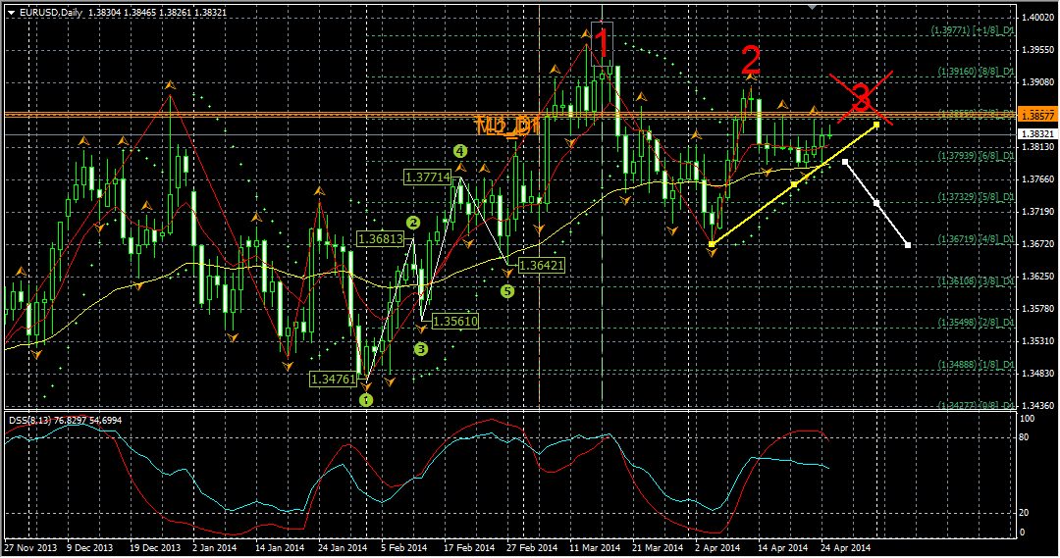Click the orange 1.38577 price tag on axis
Image resolution: width=1060 pixels, height=558 pixels.
tap(1036, 116)
